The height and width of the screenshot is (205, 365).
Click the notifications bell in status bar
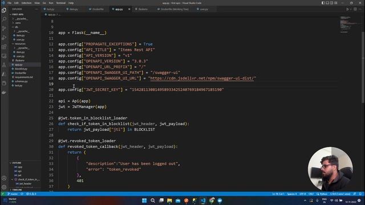(x=360, y=194)
